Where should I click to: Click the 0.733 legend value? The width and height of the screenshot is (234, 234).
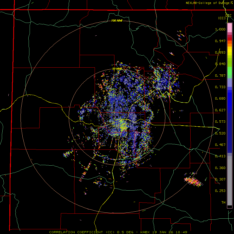coord(220,87)
